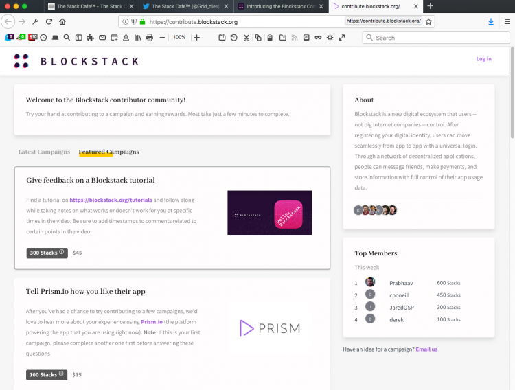The width and height of the screenshot is (515, 390).
Task: Click in the browser Search field
Action: coord(436,38)
